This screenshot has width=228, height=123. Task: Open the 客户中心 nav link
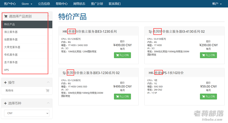10,4
